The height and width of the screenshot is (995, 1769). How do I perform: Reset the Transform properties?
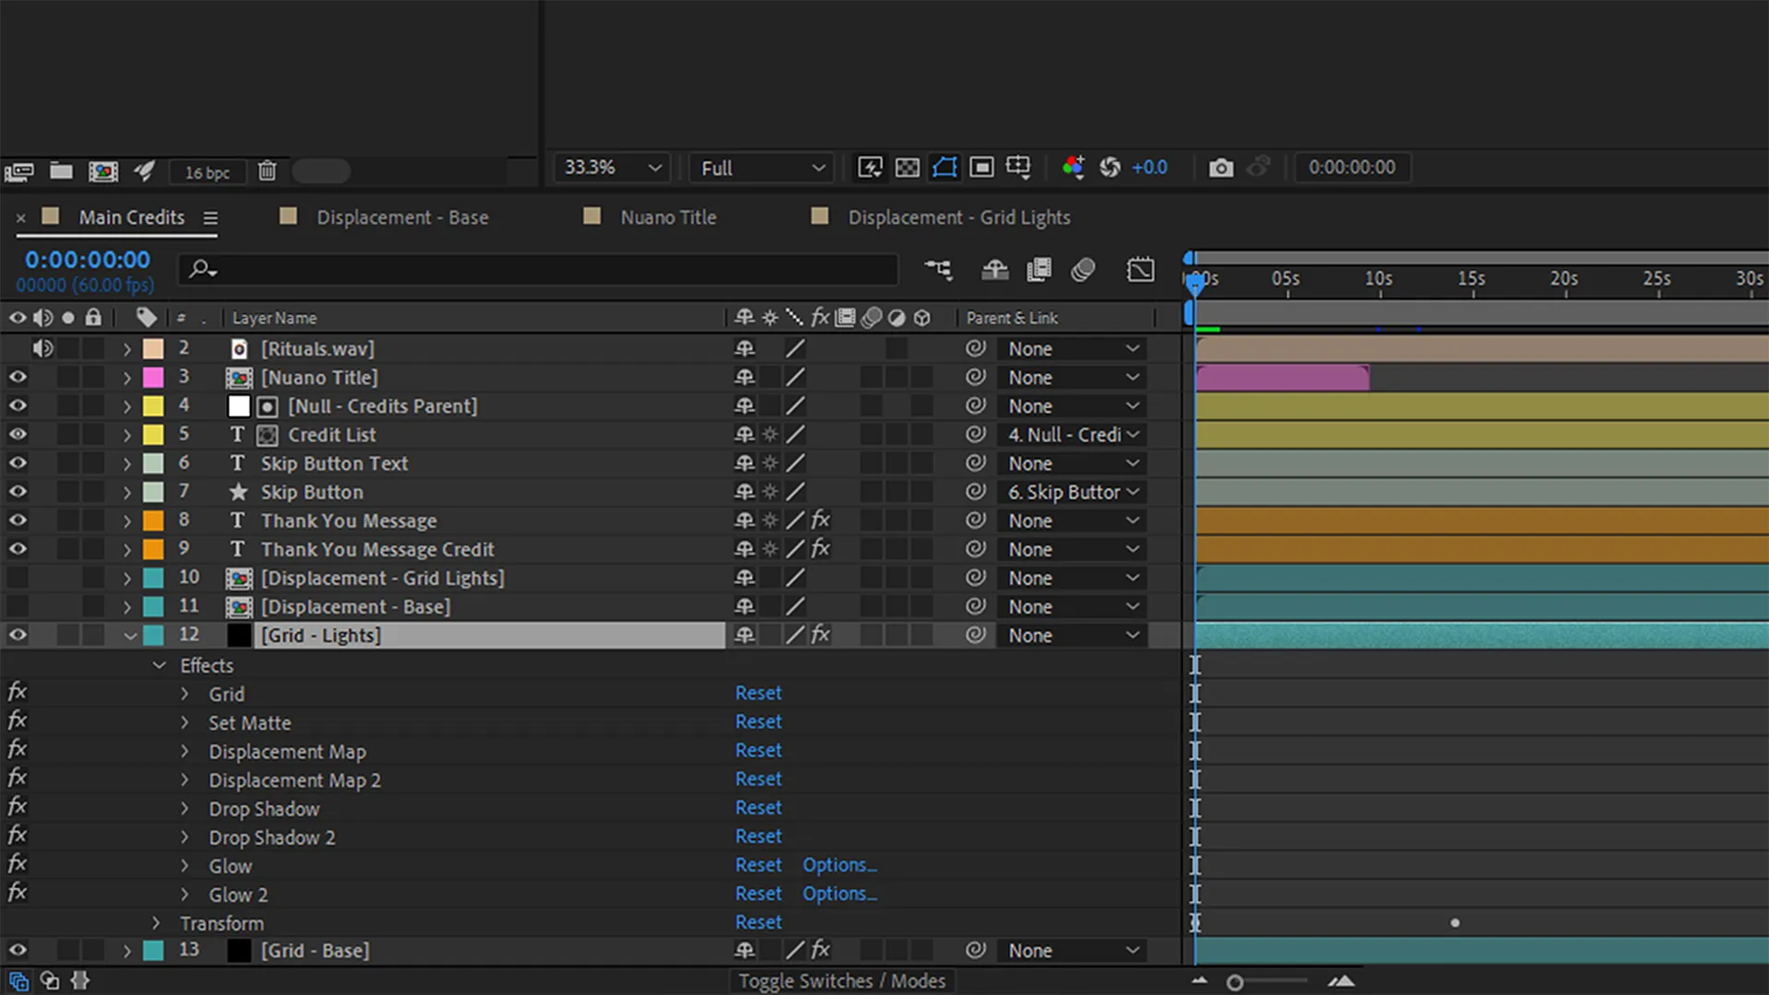(x=758, y=922)
